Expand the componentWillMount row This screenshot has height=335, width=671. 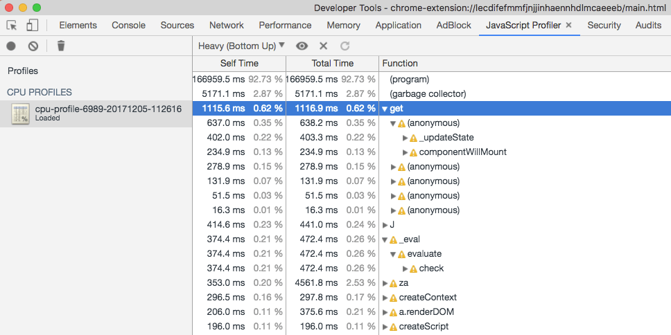pos(406,152)
